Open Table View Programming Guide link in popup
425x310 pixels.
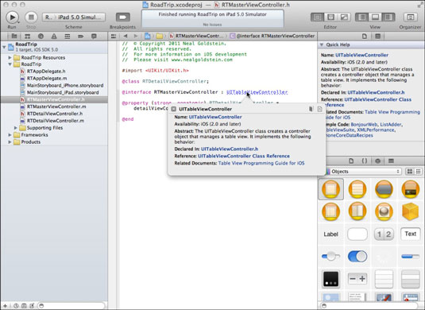click(x=261, y=163)
